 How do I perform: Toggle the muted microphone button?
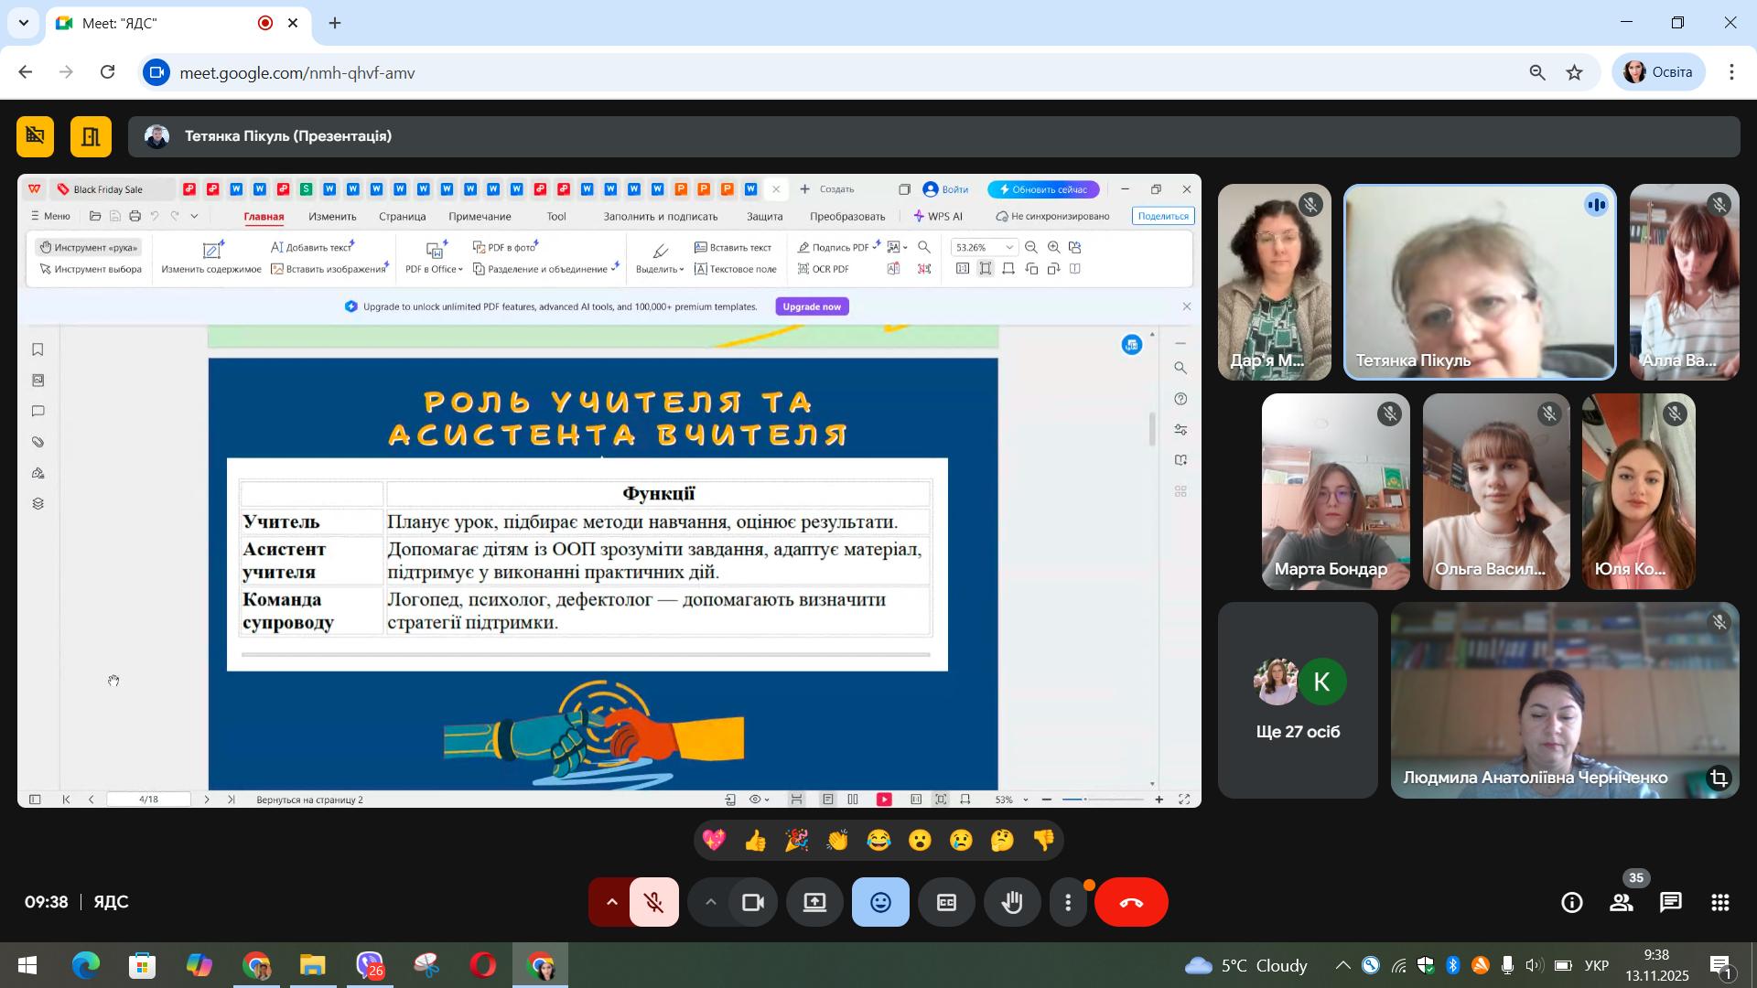[x=654, y=902]
